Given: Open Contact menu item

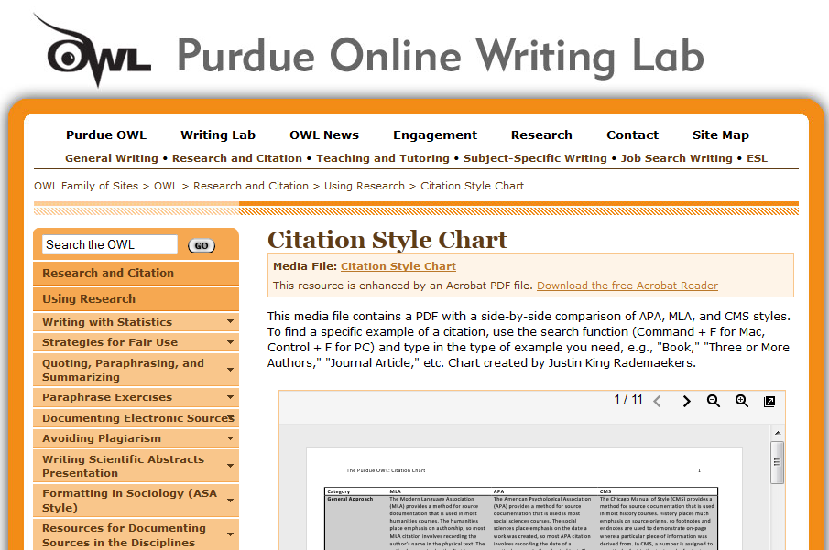Looking at the screenshot, I should click(632, 135).
